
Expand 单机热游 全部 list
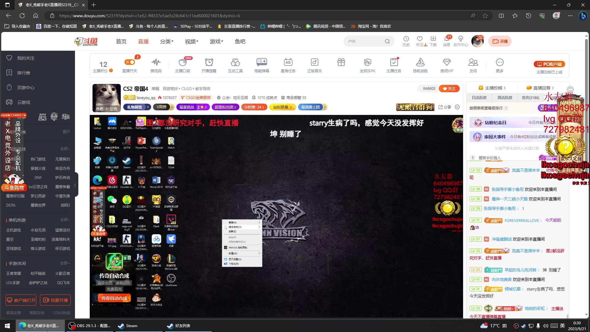[x=65, y=220]
